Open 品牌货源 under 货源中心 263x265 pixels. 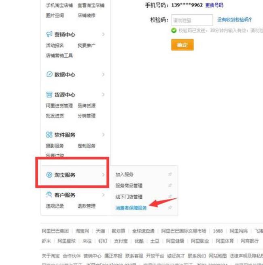87,106
